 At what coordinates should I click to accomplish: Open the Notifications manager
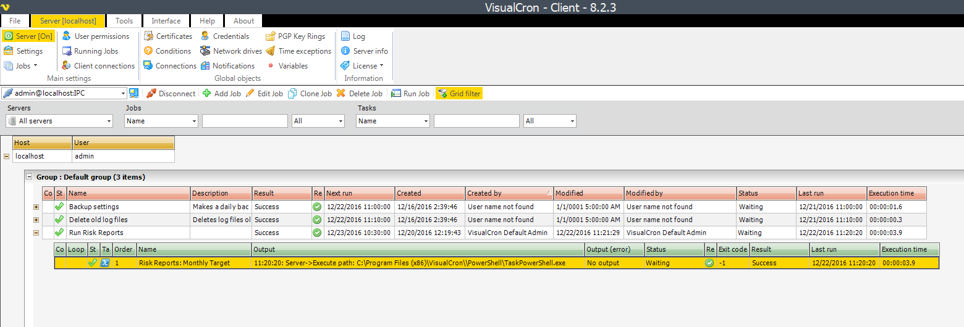coord(227,66)
